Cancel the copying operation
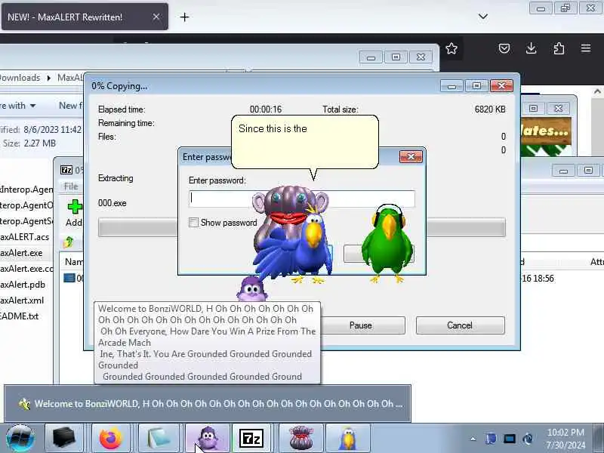Image resolution: width=604 pixels, height=453 pixels. point(460,325)
